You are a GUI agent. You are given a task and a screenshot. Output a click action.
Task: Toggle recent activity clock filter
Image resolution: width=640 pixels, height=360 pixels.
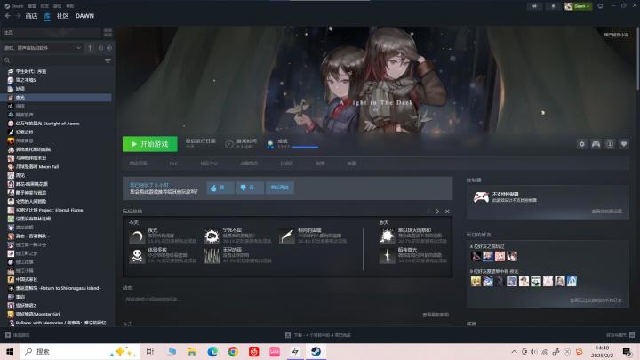(100, 48)
